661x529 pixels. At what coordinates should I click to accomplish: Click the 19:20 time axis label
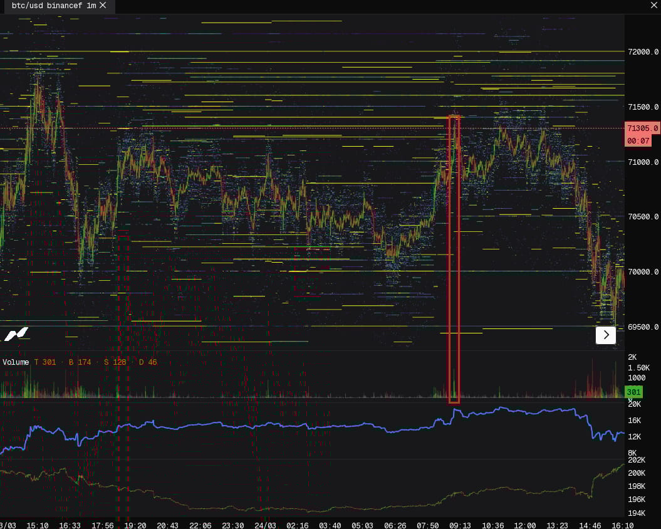coord(135,525)
